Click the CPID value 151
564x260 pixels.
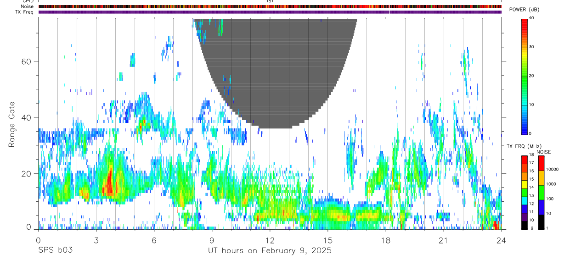tap(270, 1)
